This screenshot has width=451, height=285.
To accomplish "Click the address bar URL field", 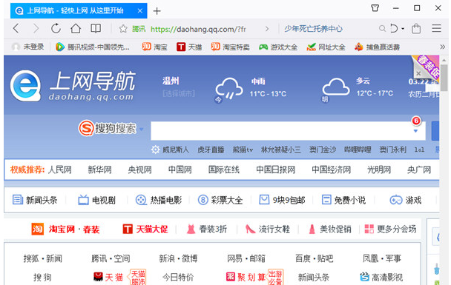I will 198,29.
